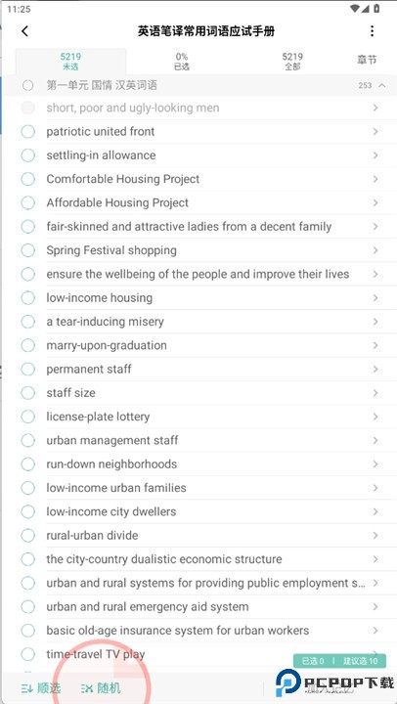Open details arrow for patriotic united front
The width and height of the screenshot is (397, 704).
[x=375, y=132]
